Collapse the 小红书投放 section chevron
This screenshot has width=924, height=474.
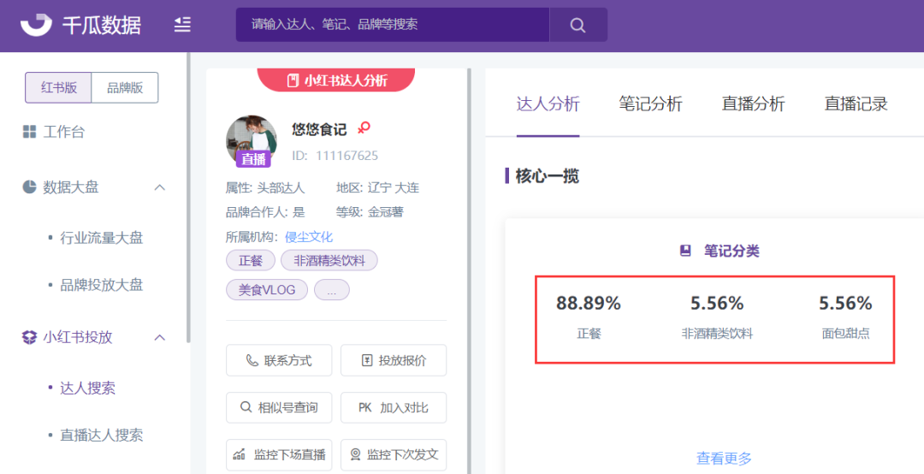point(159,337)
